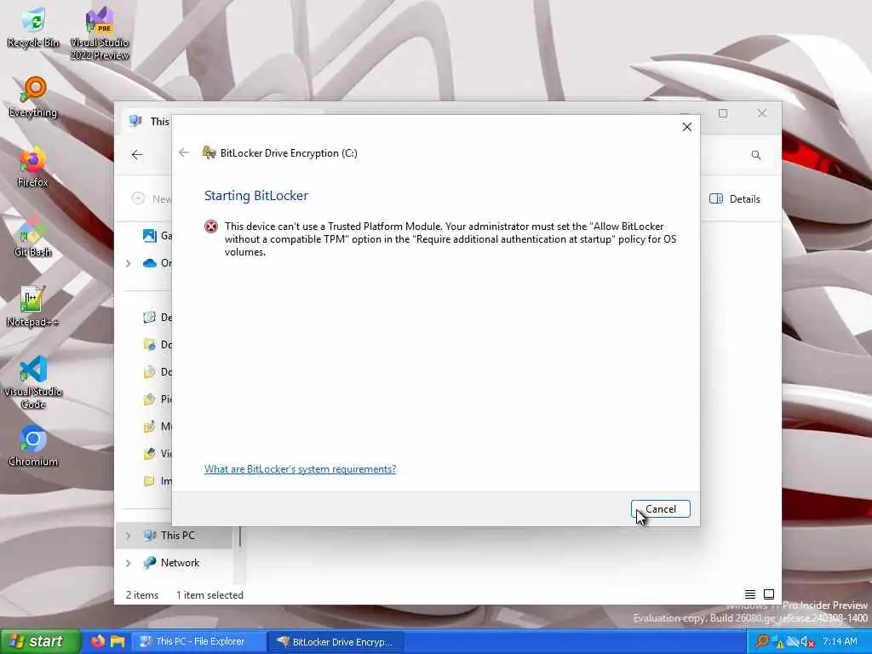
Task: Click the Everything tray icon
Action: pos(762,641)
